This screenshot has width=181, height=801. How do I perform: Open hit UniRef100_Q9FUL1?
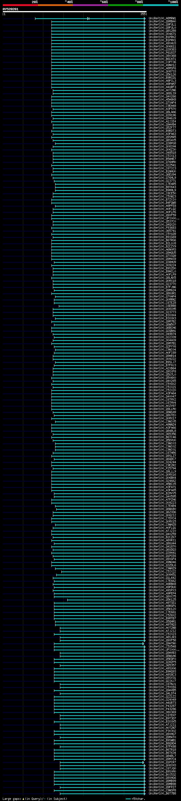(x=162, y=24)
